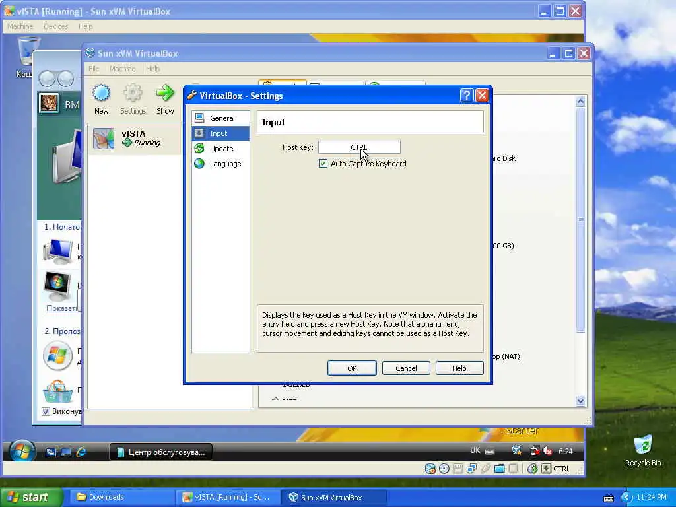The image size is (676, 507).
Task: Click Cancel in Settings dialog
Action: tap(406, 368)
